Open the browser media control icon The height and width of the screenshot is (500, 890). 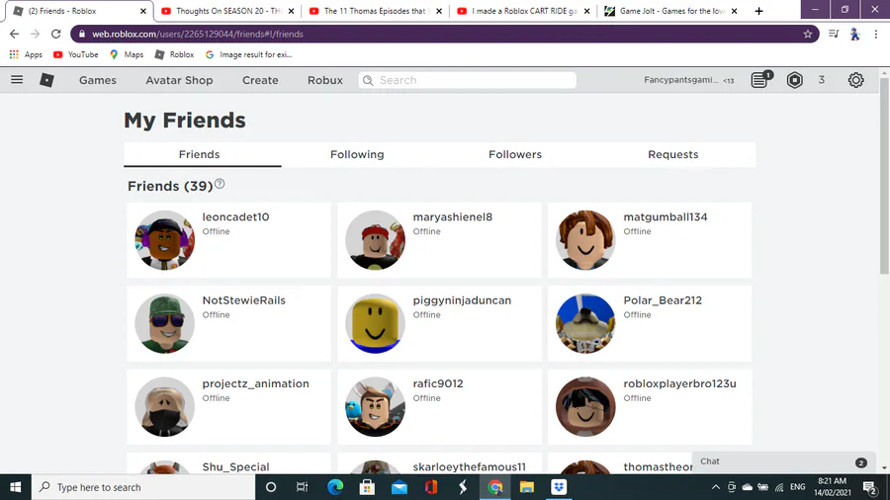(834, 34)
